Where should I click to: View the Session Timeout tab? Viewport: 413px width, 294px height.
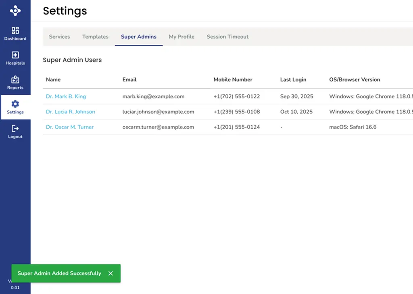(227, 37)
